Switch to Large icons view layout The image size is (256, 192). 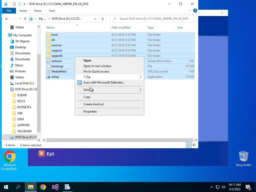point(194,145)
